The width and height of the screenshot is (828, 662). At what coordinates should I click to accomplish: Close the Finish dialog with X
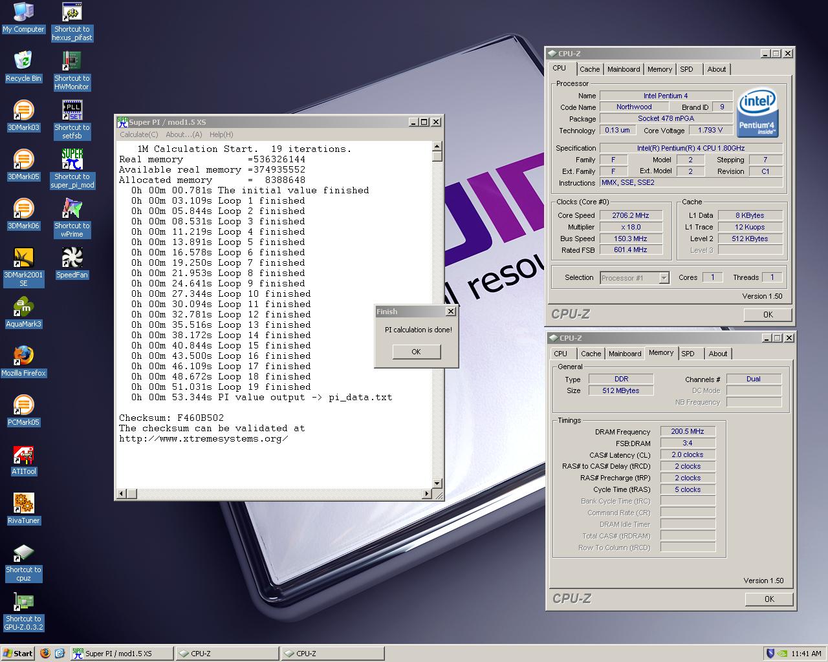(x=451, y=312)
